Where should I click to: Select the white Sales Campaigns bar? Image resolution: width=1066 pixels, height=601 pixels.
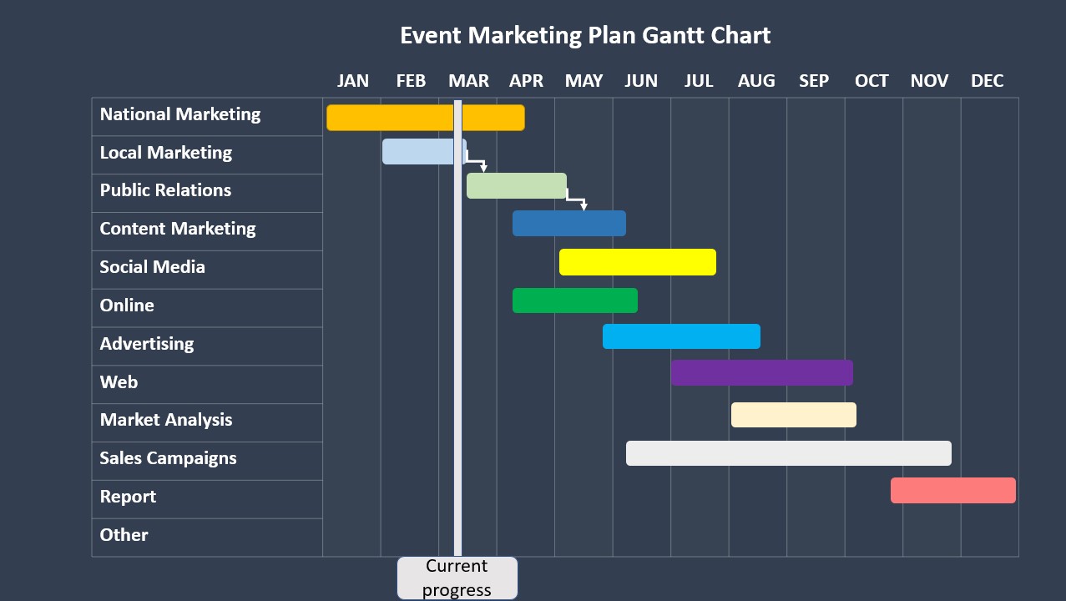(788, 453)
